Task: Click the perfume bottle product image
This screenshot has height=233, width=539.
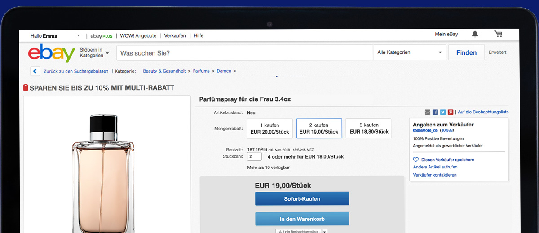Action: tap(103, 173)
